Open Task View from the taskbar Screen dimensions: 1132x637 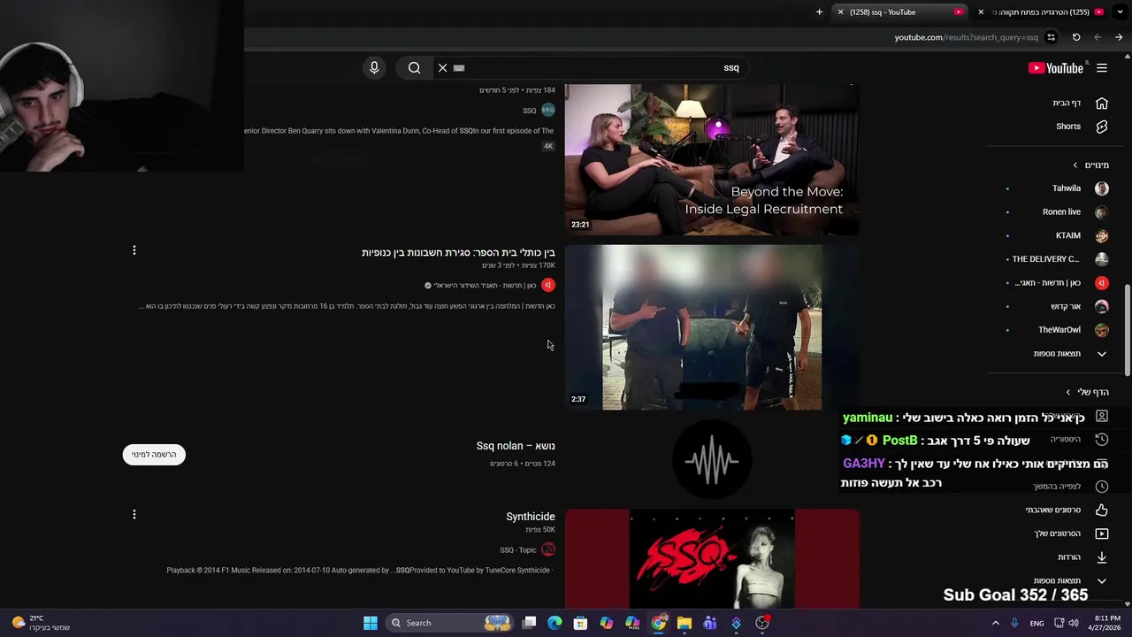pos(529,623)
